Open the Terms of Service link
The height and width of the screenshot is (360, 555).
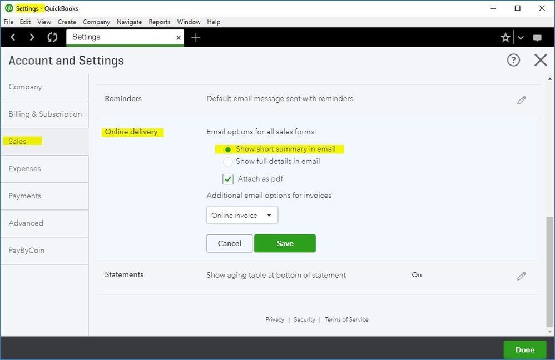[x=346, y=319]
